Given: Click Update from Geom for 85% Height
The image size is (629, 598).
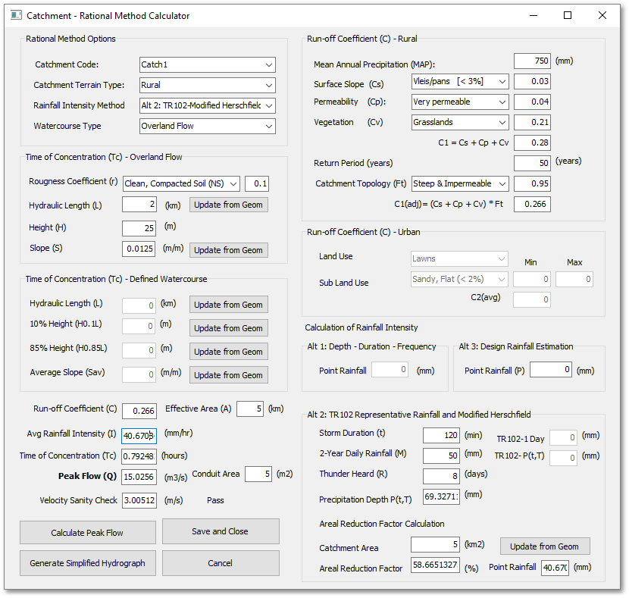Looking at the screenshot, I should (229, 352).
